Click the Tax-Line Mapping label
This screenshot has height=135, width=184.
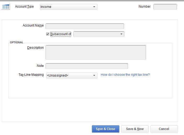(x=31, y=75)
